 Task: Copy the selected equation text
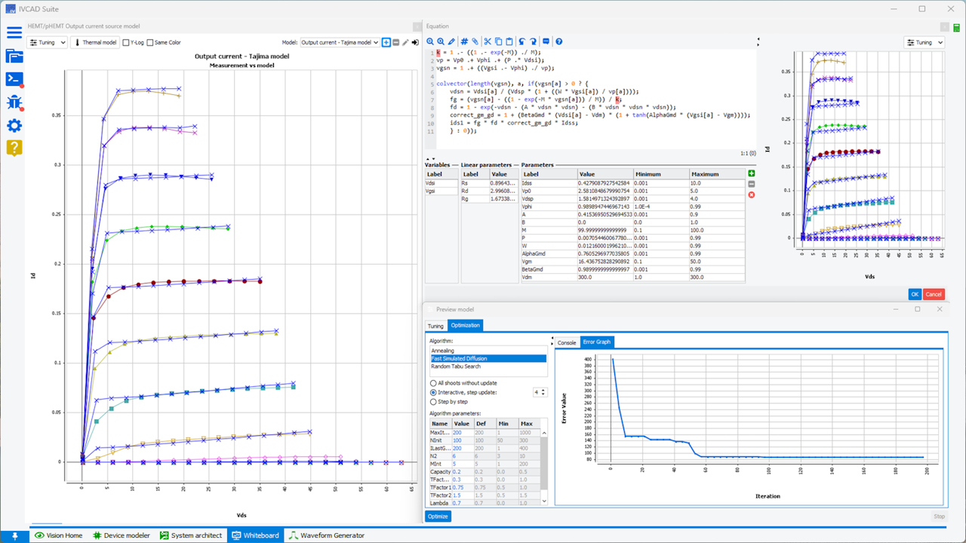[498, 41]
